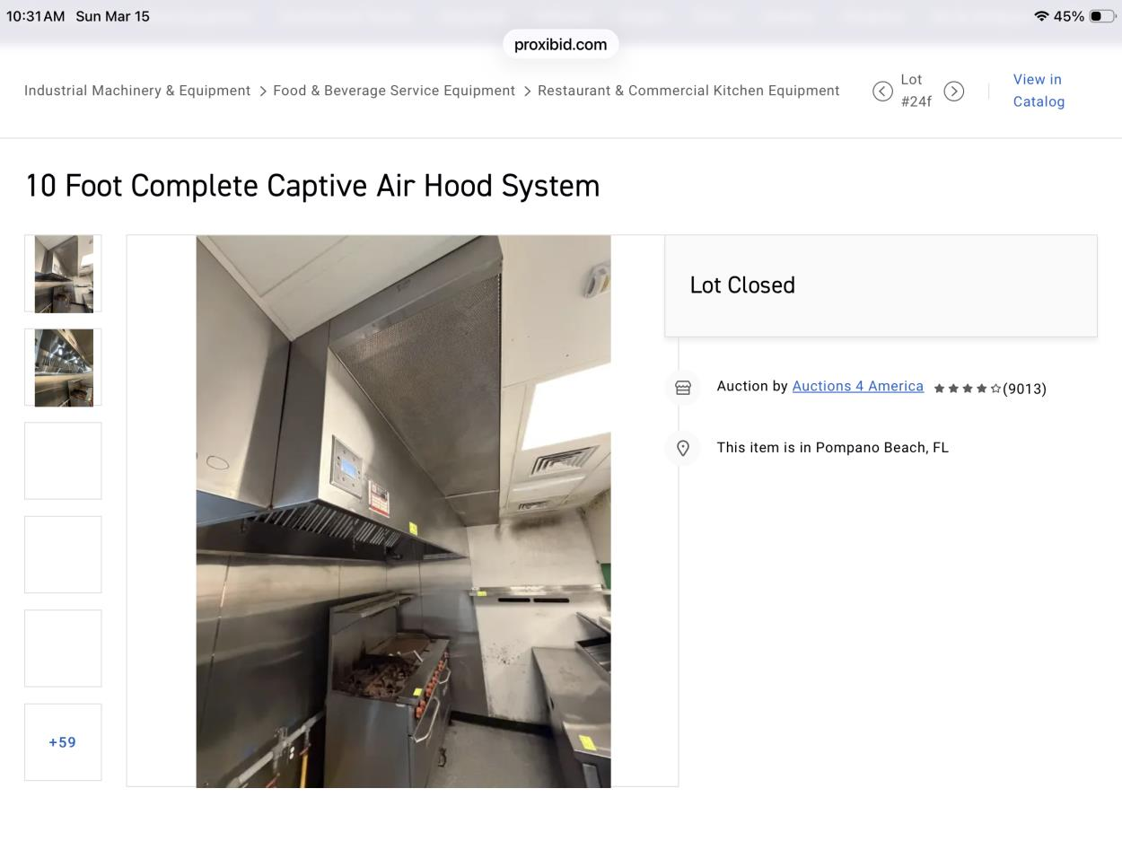1122x841 pixels.
Task: Go to the next lot arrow
Action: [954, 92]
